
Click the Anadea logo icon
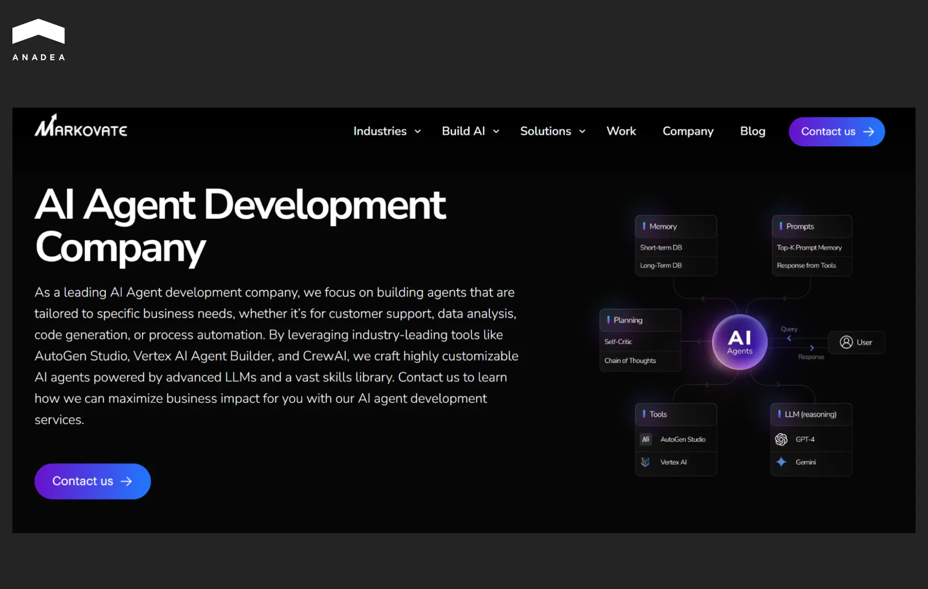[38, 31]
